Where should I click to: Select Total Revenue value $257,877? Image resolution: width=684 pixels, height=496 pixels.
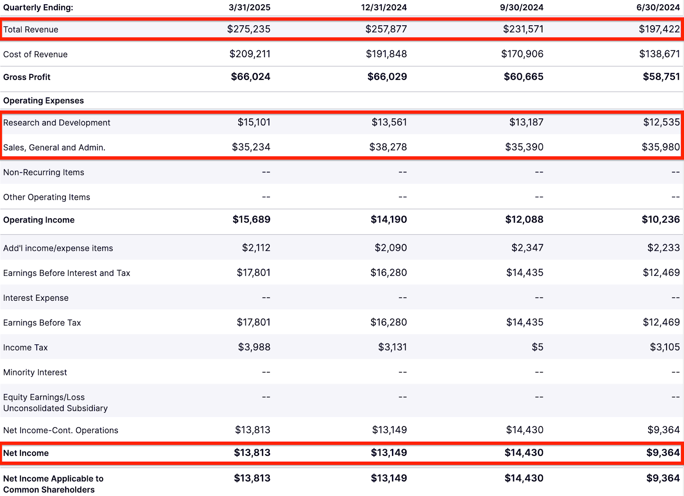click(386, 29)
